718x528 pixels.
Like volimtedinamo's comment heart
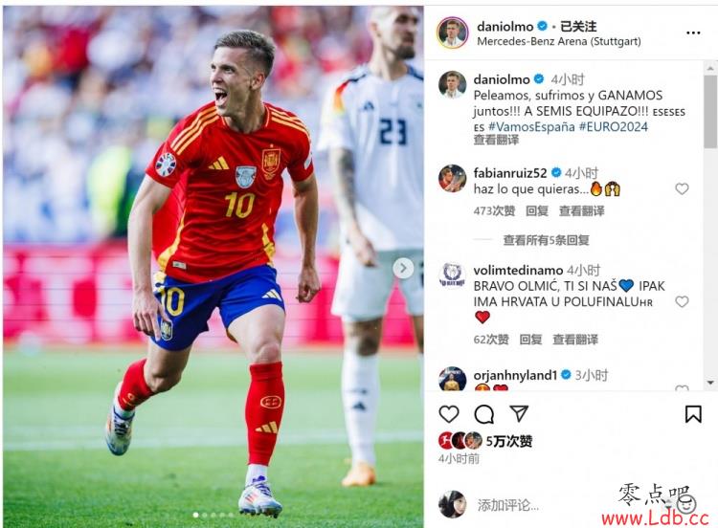[x=682, y=301]
